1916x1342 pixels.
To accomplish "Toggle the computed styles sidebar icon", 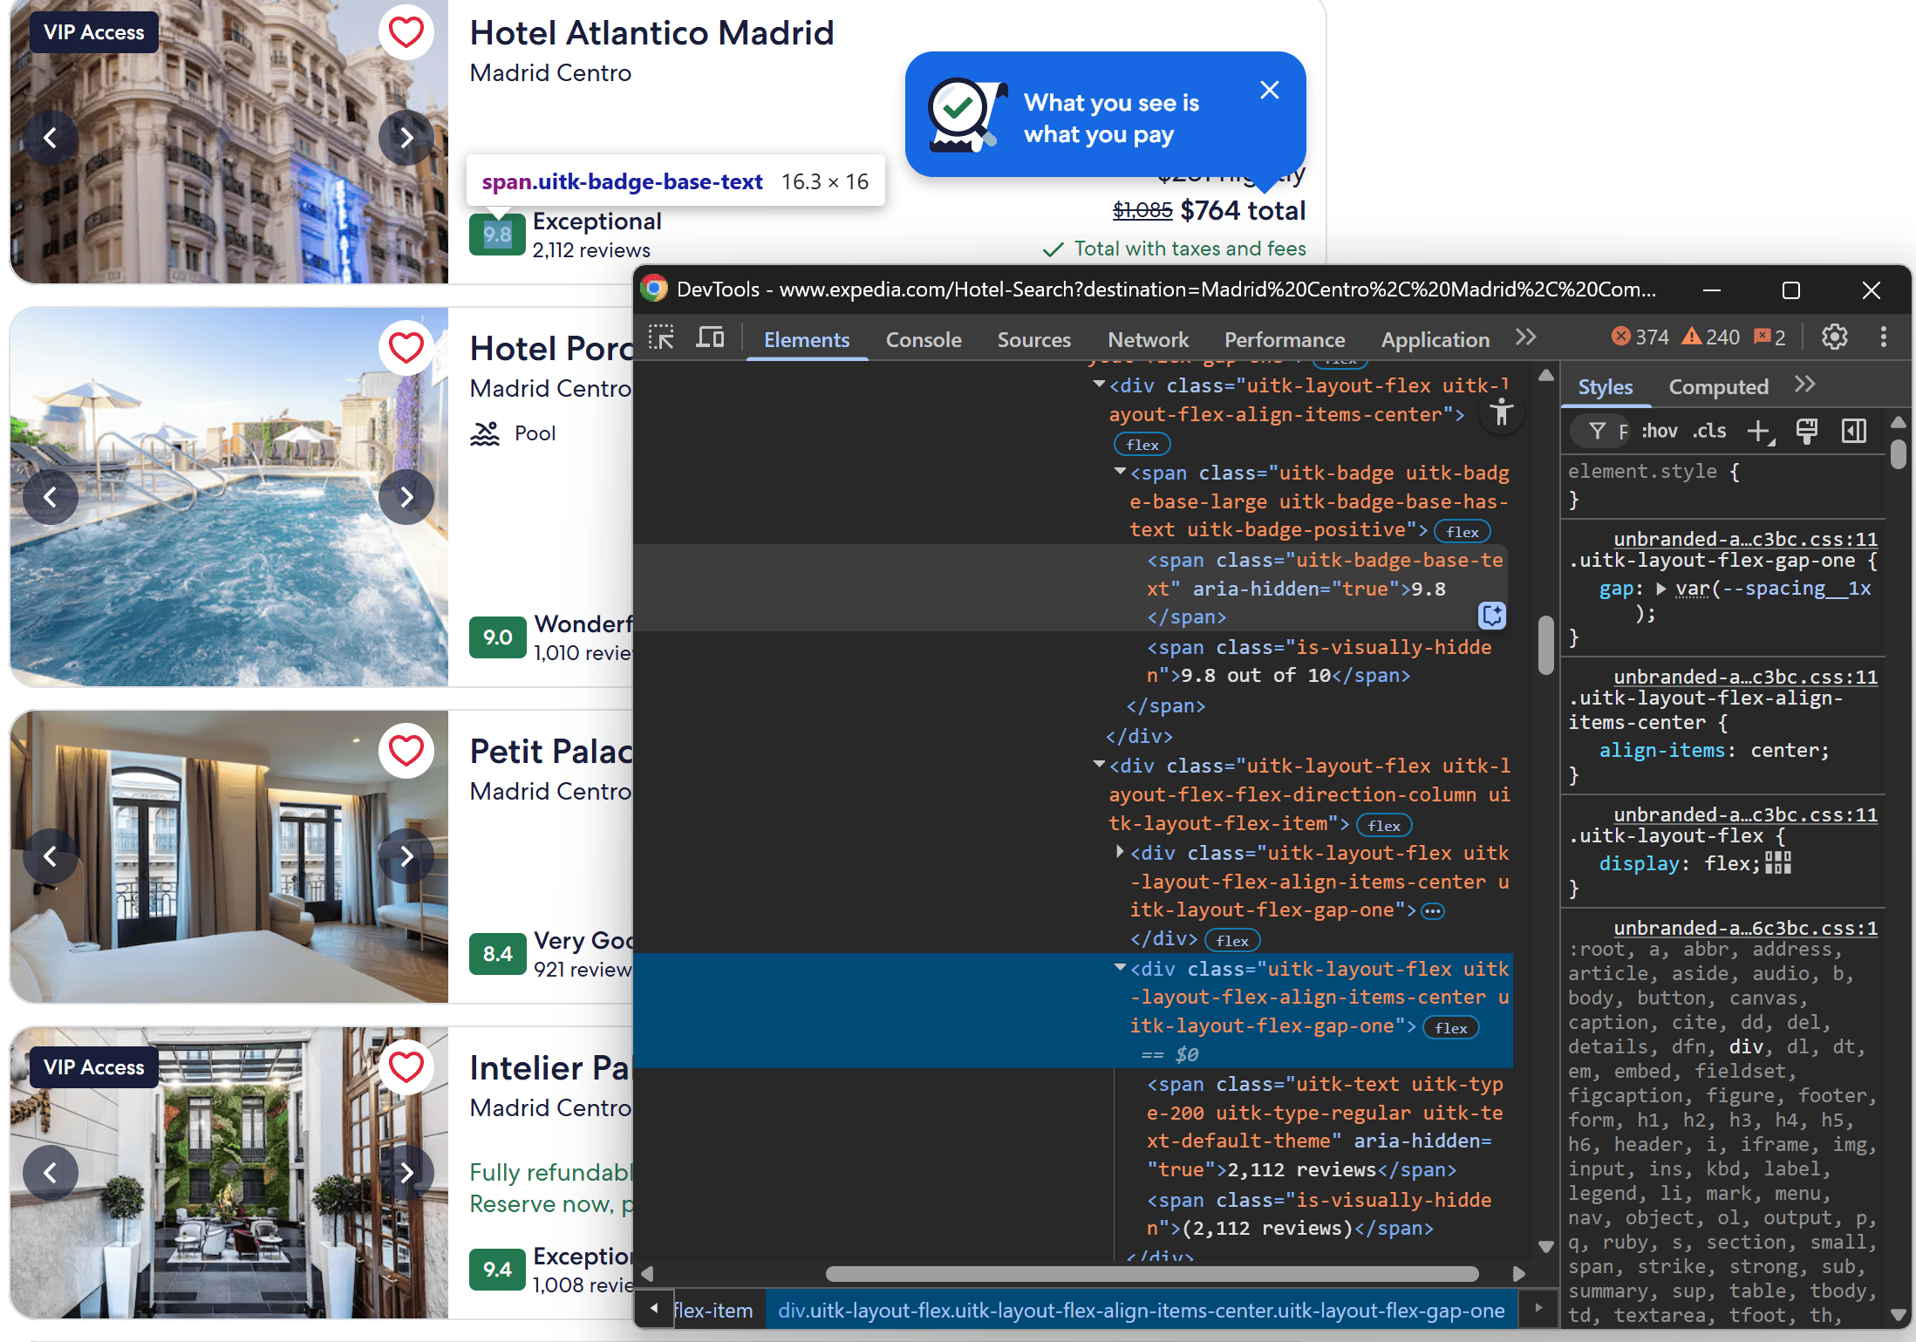I will click(1854, 431).
